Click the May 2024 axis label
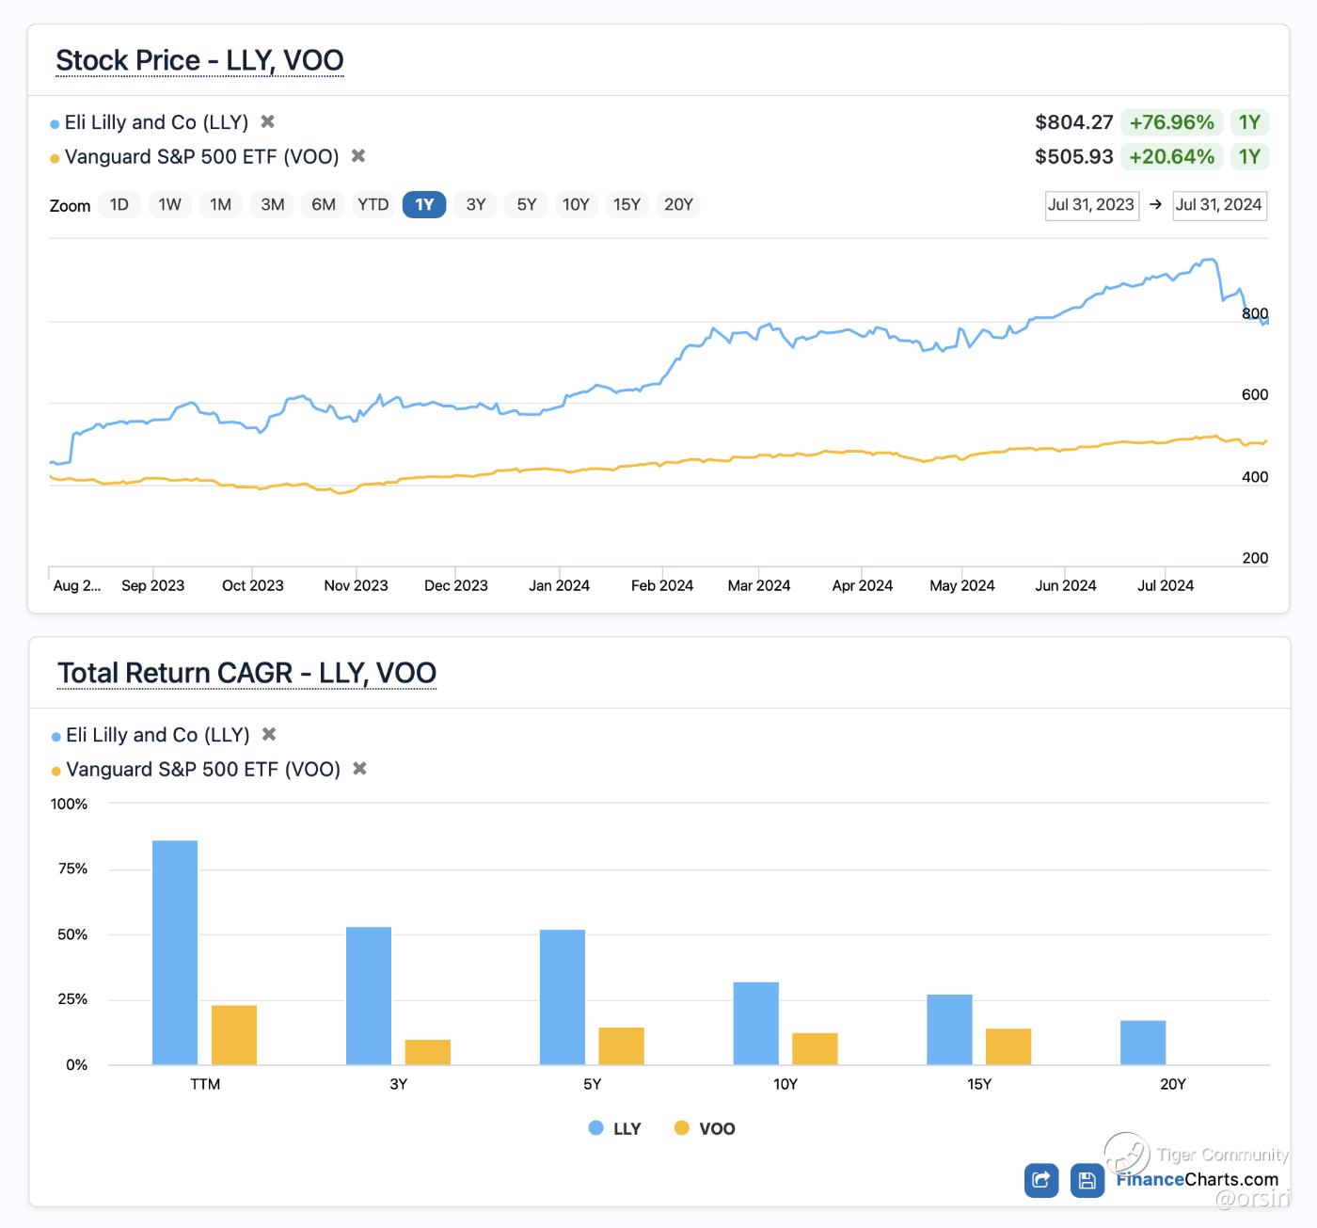Viewport: 1317px width, 1228px height. click(x=962, y=585)
